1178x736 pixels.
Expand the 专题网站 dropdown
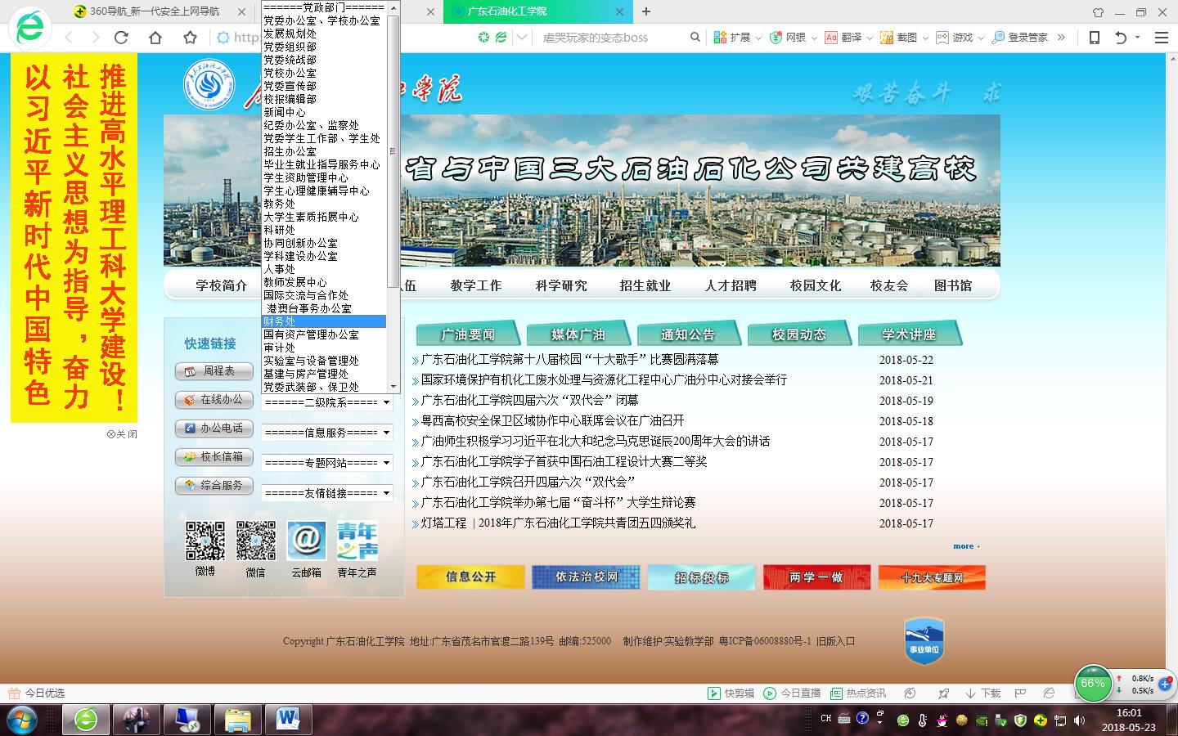[x=327, y=463]
